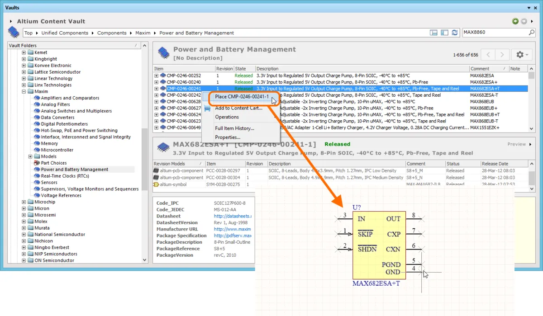Open the Manufacturer URL link
Viewport: 543px width, 316px height.
[x=232, y=229]
